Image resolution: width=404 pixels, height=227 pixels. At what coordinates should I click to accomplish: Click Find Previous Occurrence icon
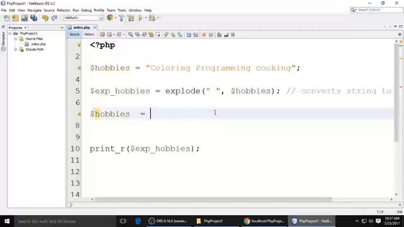pos(138,35)
